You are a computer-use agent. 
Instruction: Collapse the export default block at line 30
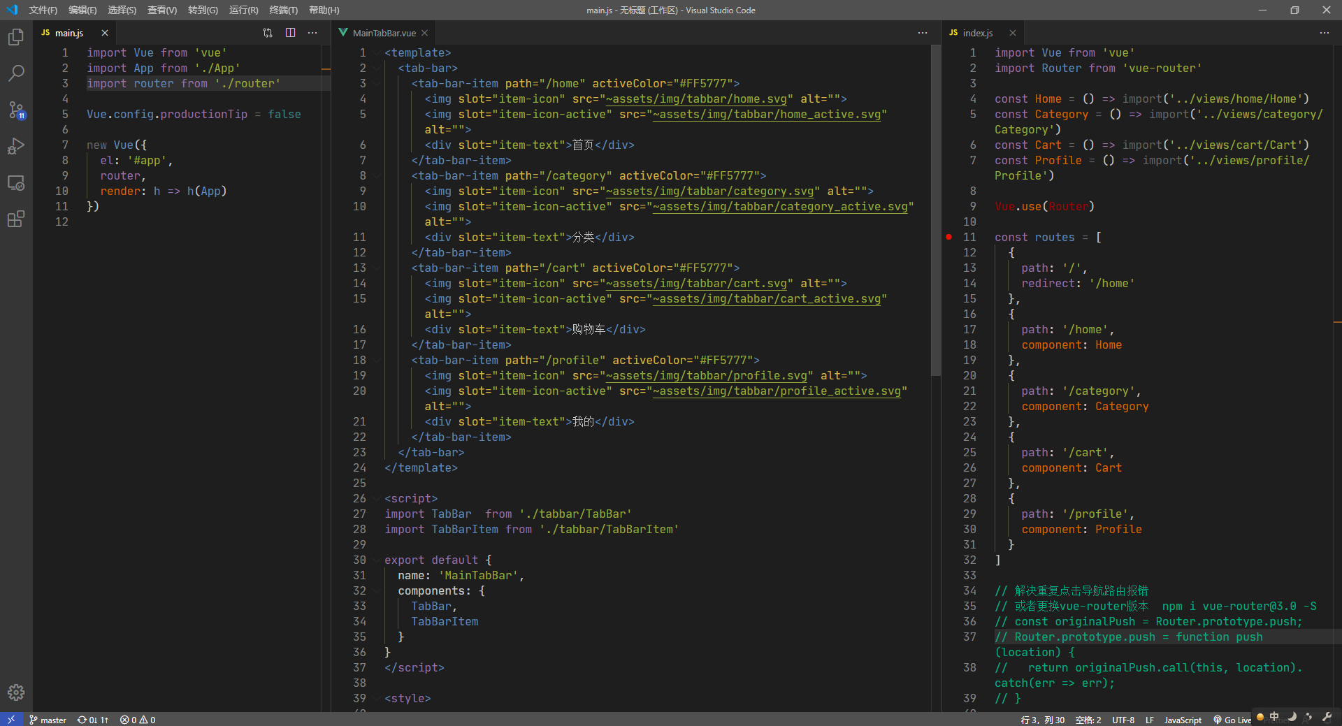pyautogui.click(x=377, y=560)
